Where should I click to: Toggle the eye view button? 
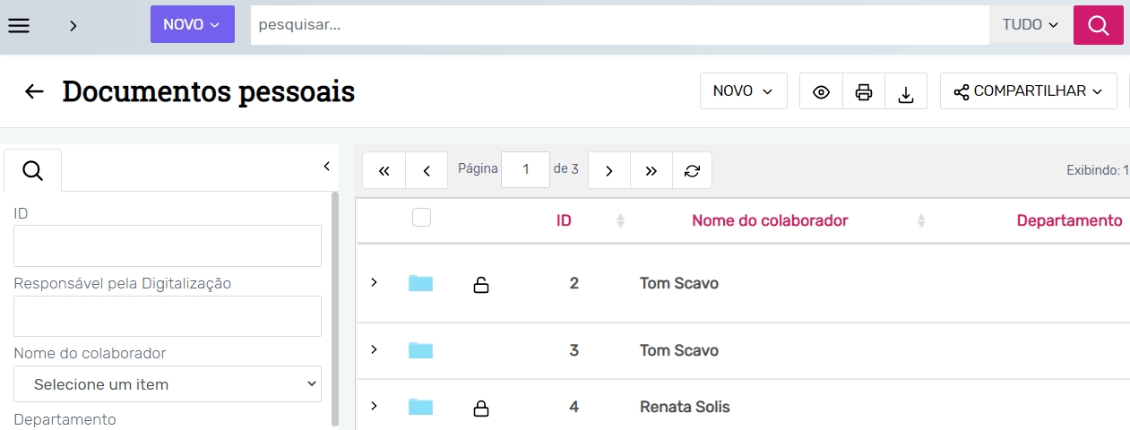pyautogui.click(x=821, y=92)
